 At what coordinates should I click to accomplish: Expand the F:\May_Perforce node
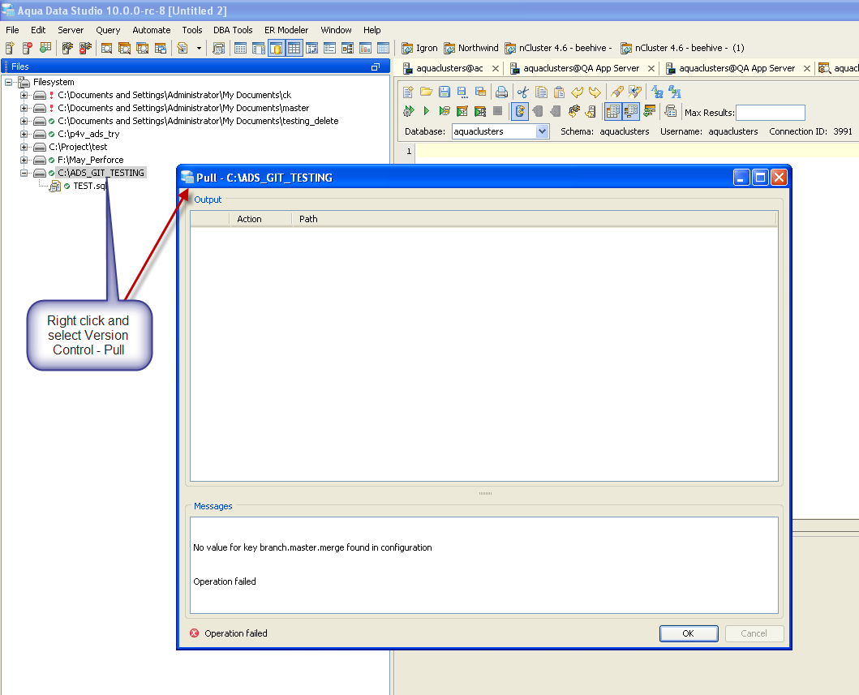pos(24,160)
